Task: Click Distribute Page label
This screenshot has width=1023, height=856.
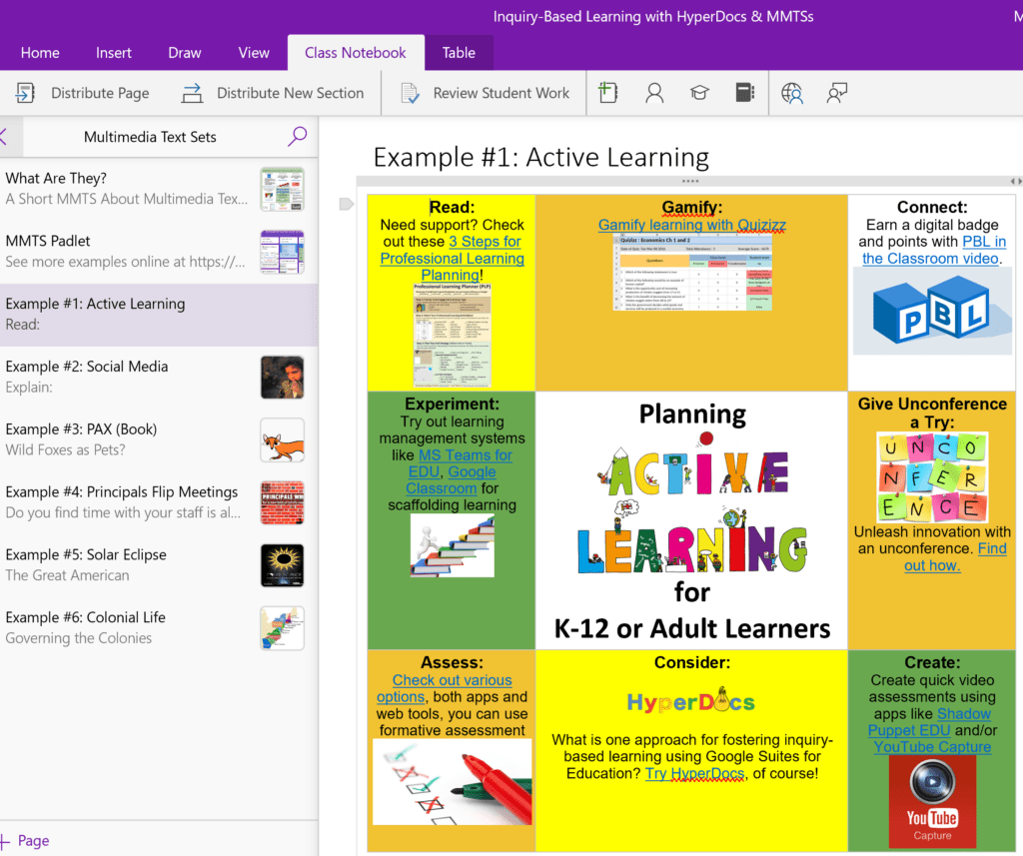Action: 100,93
